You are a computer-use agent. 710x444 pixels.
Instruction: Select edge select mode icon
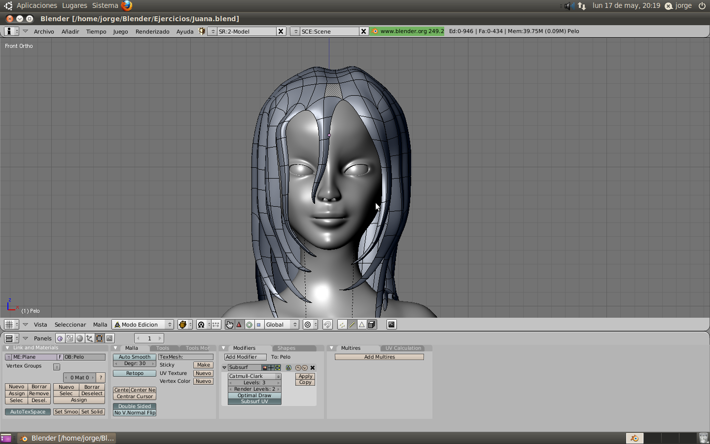click(x=352, y=325)
